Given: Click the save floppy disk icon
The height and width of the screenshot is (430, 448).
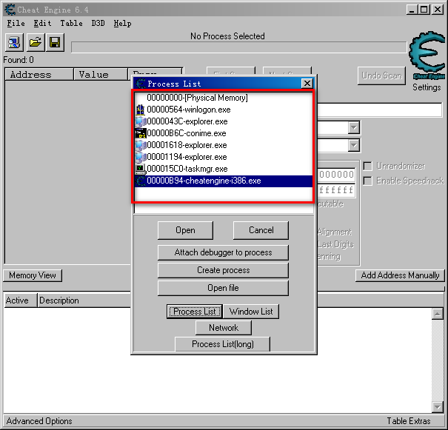Looking at the screenshot, I should [x=54, y=42].
